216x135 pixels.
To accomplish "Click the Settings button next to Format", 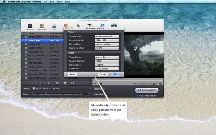I will tap(99, 89).
